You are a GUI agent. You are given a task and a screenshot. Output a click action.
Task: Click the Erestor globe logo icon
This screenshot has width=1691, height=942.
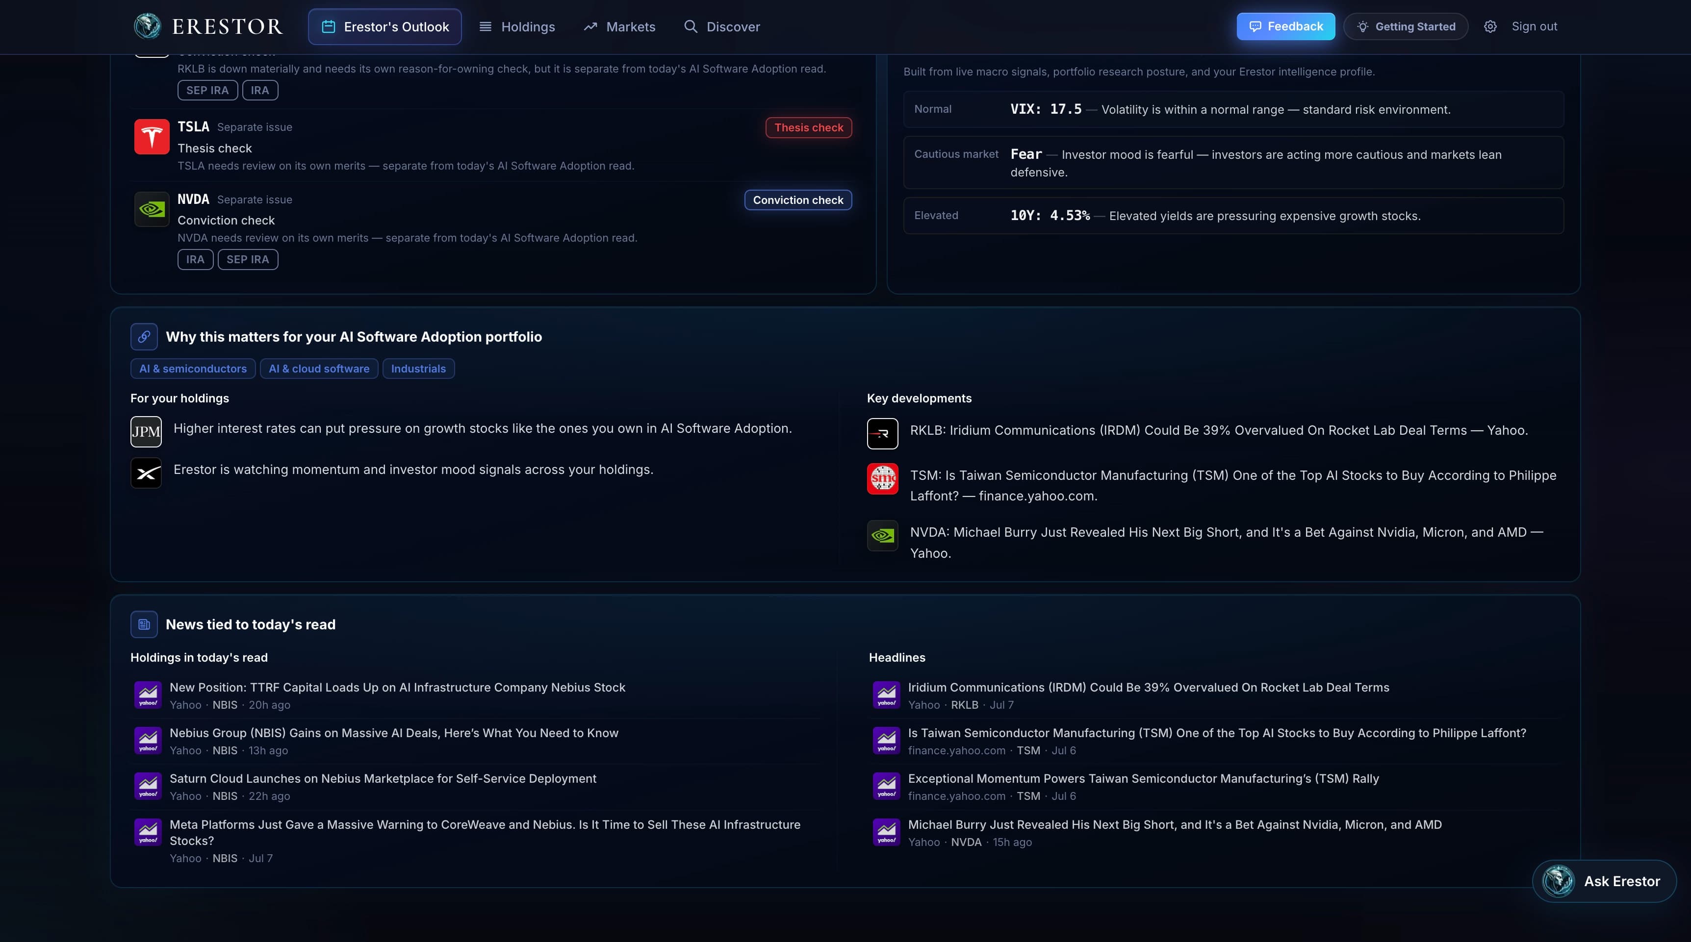tap(147, 26)
